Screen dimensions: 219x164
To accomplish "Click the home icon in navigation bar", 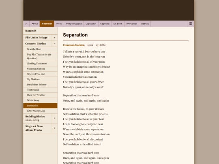I will 26,24.
